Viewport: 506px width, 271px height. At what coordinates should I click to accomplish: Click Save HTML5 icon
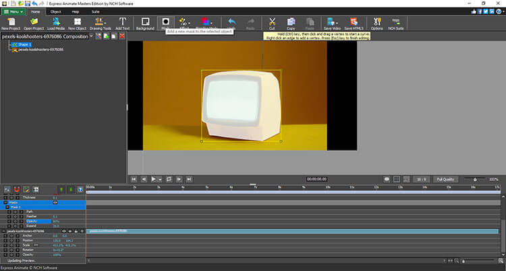pyautogui.click(x=354, y=24)
